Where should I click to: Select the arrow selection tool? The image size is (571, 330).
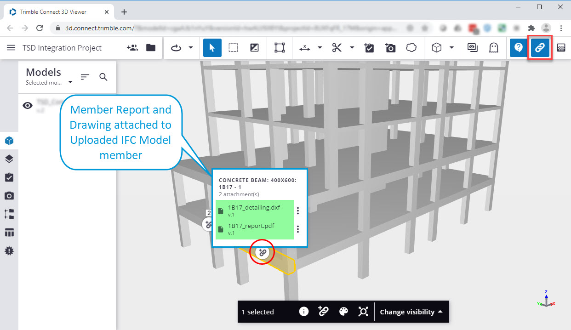212,47
